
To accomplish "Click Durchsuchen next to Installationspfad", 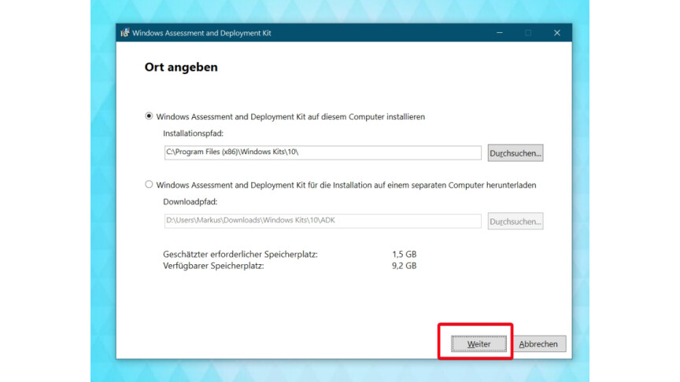I will click(x=516, y=153).
